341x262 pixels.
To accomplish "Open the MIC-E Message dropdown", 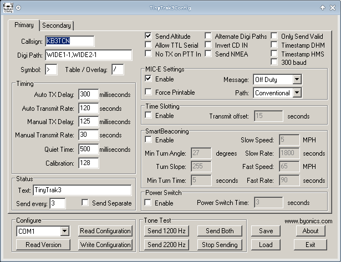I will point(297,79).
